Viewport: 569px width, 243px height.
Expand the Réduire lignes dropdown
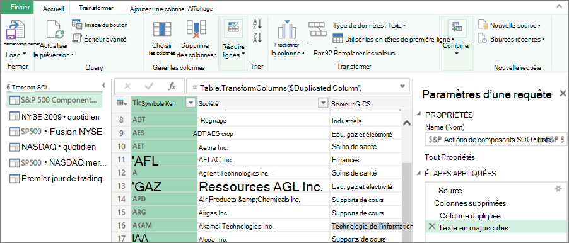[x=243, y=54]
